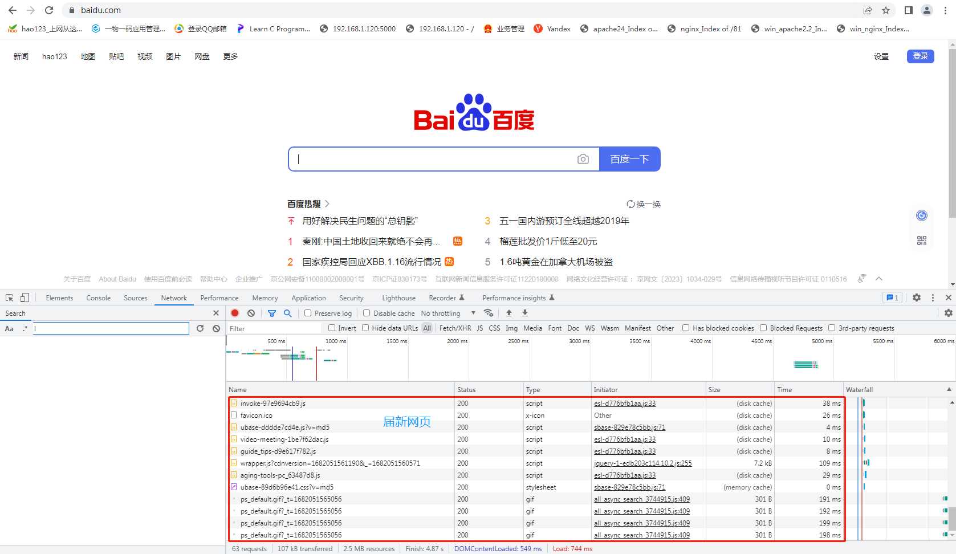The height and width of the screenshot is (554, 956).
Task: Open the network panel settings gear
Action: click(x=949, y=313)
